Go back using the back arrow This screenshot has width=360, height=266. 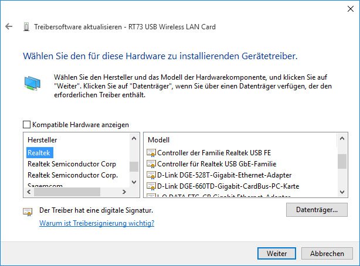click(9, 26)
